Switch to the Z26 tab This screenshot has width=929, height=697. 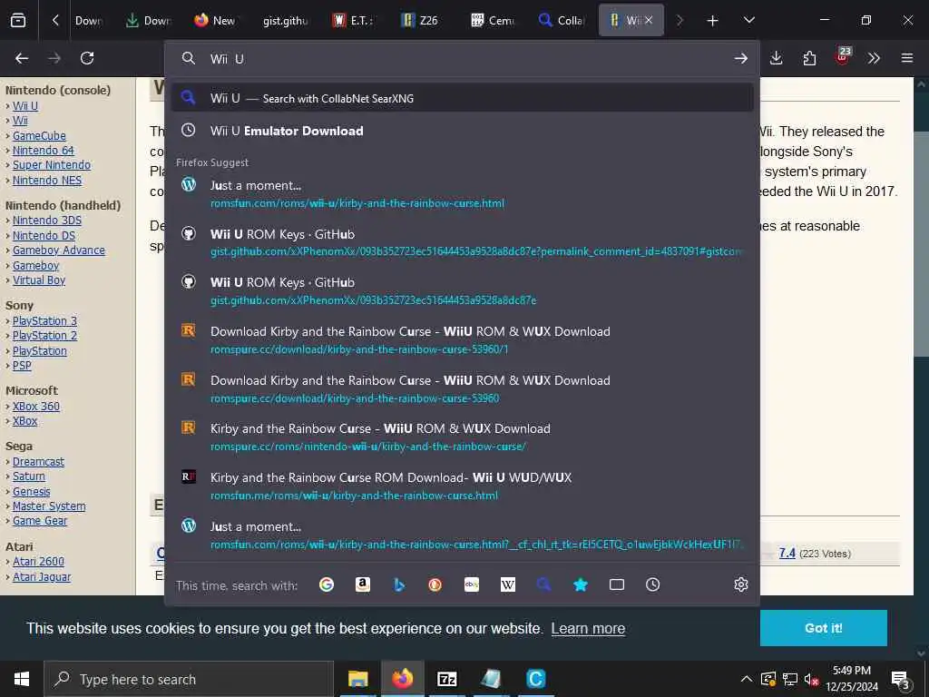tap(422, 21)
